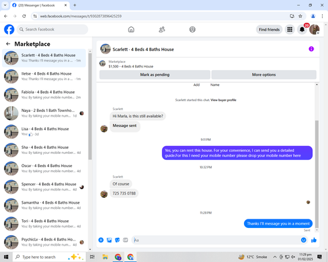Bookmark this page with the star icon
328x262 pixels.
(x=300, y=16)
